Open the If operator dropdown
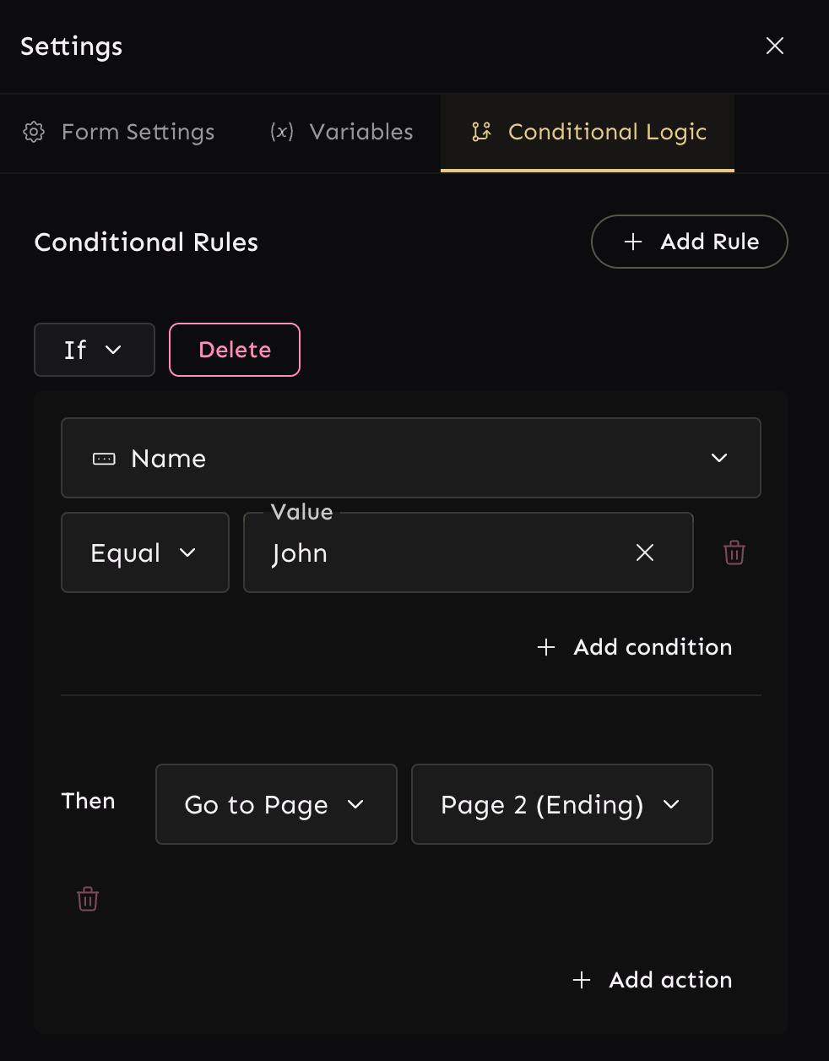The image size is (829, 1061). [x=94, y=350]
